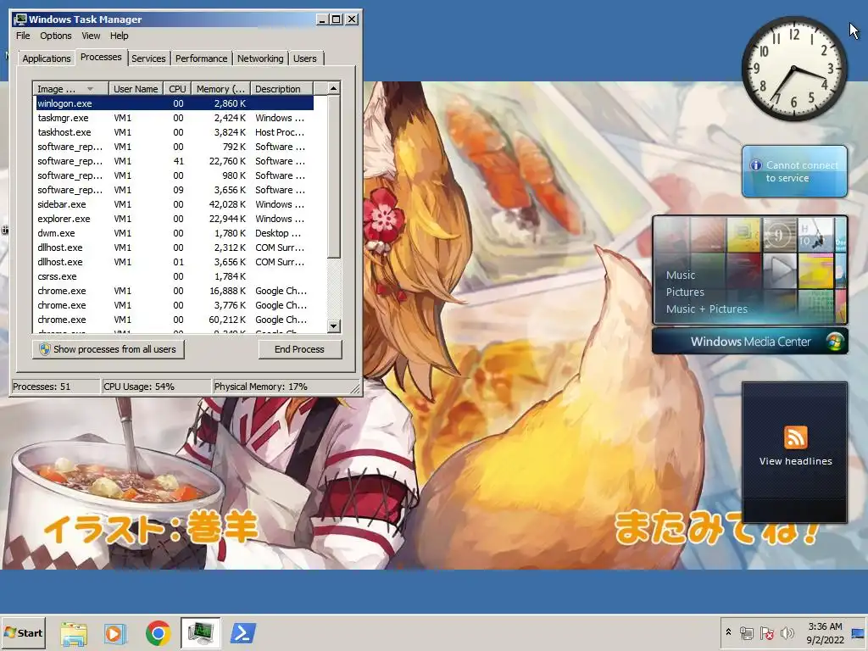Click the volume speaker tray icon
Image resolution: width=868 pixels, height=651 pixels.
pos(787,632)
